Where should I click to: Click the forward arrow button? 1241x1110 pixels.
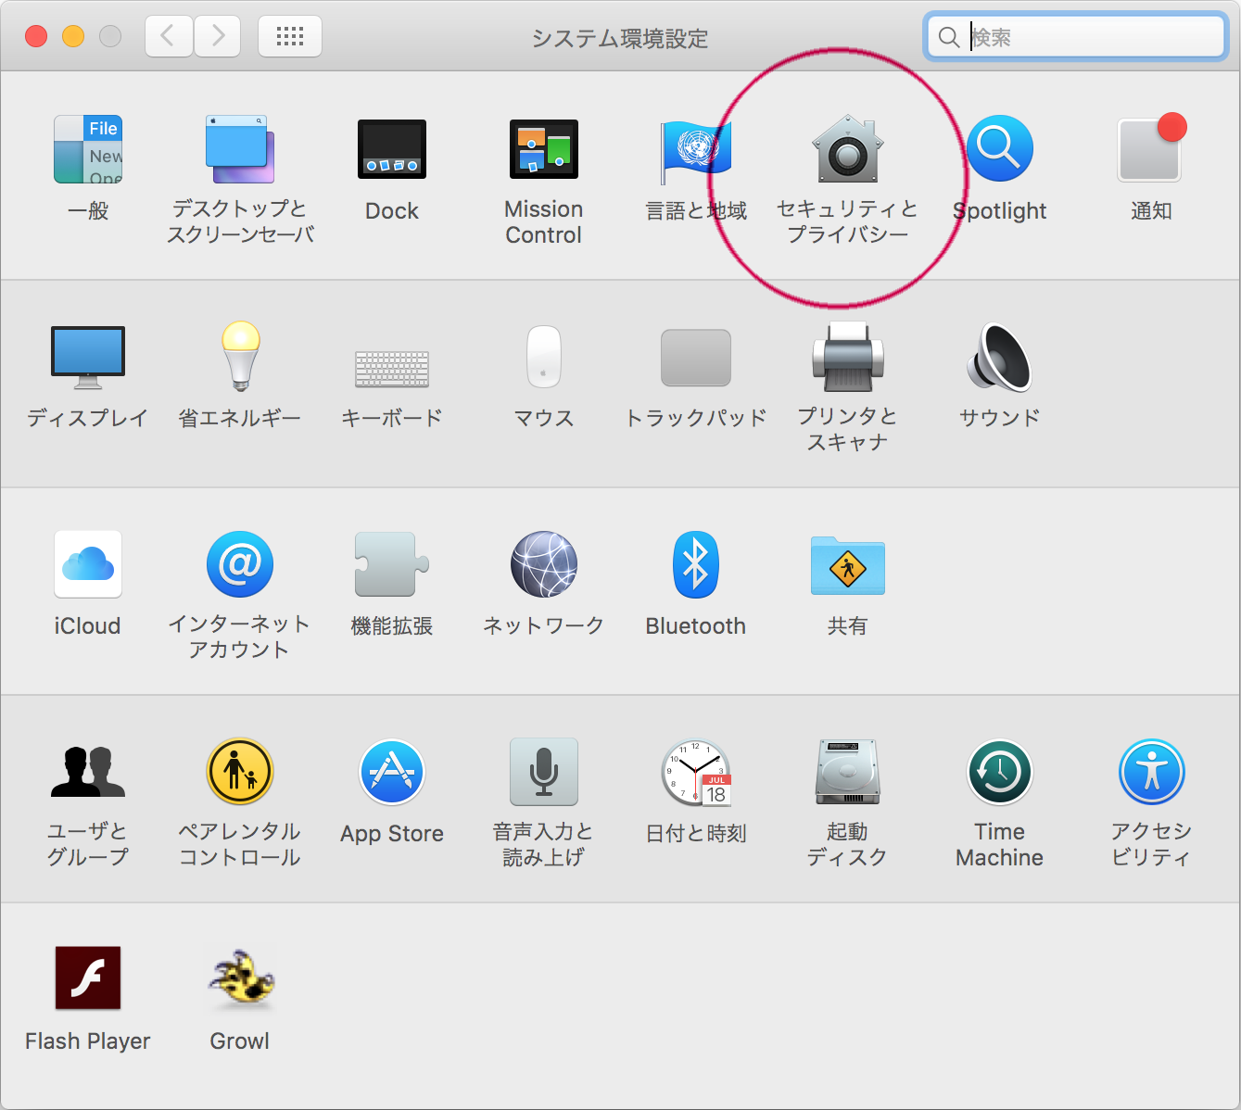coord(218,37)
